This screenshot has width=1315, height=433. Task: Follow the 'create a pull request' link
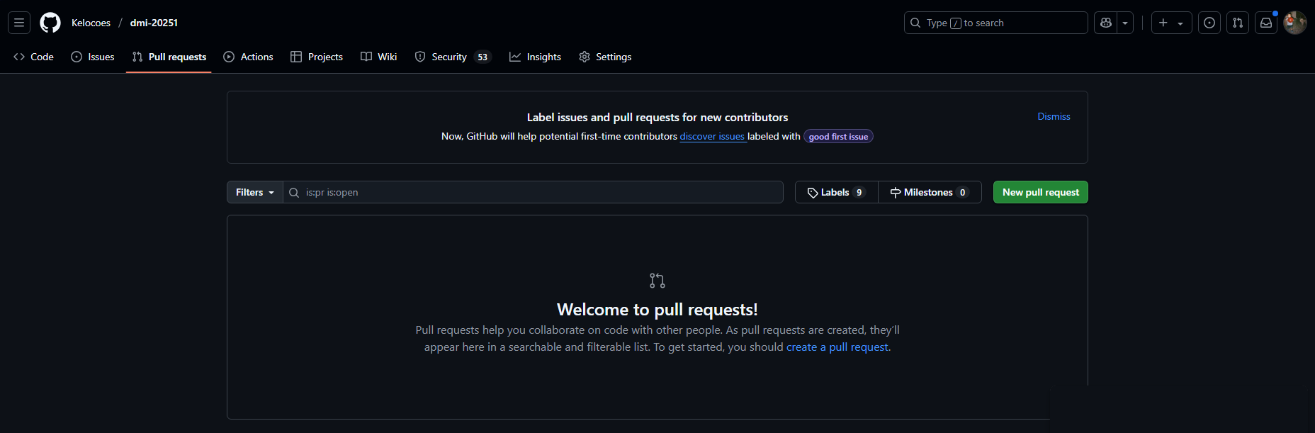coord(837,347)
